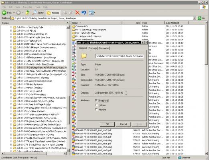
Task: Click the grey Forward arrow icon
Action: (x=18, y=13)
